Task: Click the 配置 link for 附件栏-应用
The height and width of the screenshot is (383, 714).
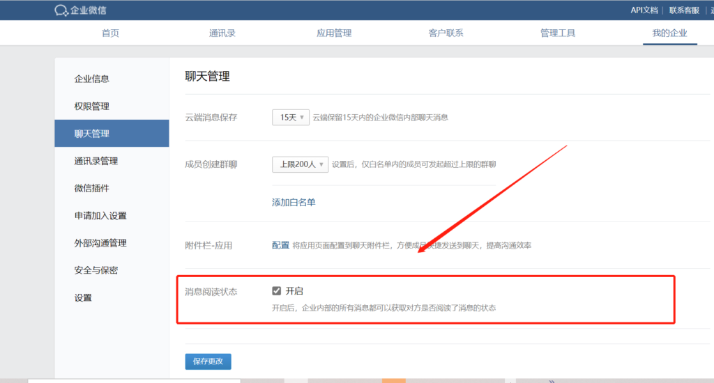Action: [280, 245]
